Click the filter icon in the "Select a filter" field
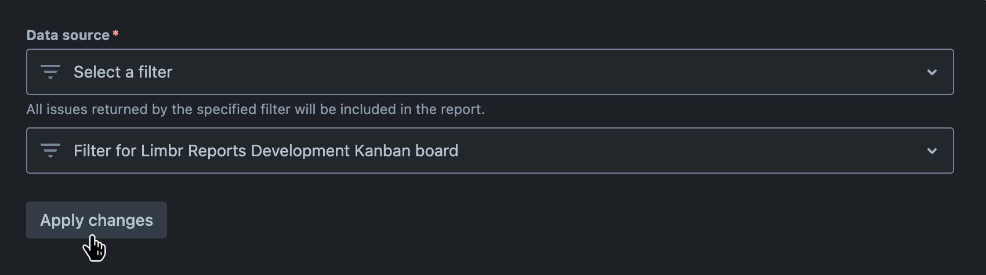This screenshot has width=986, height=275. click(x=50, y=72)
